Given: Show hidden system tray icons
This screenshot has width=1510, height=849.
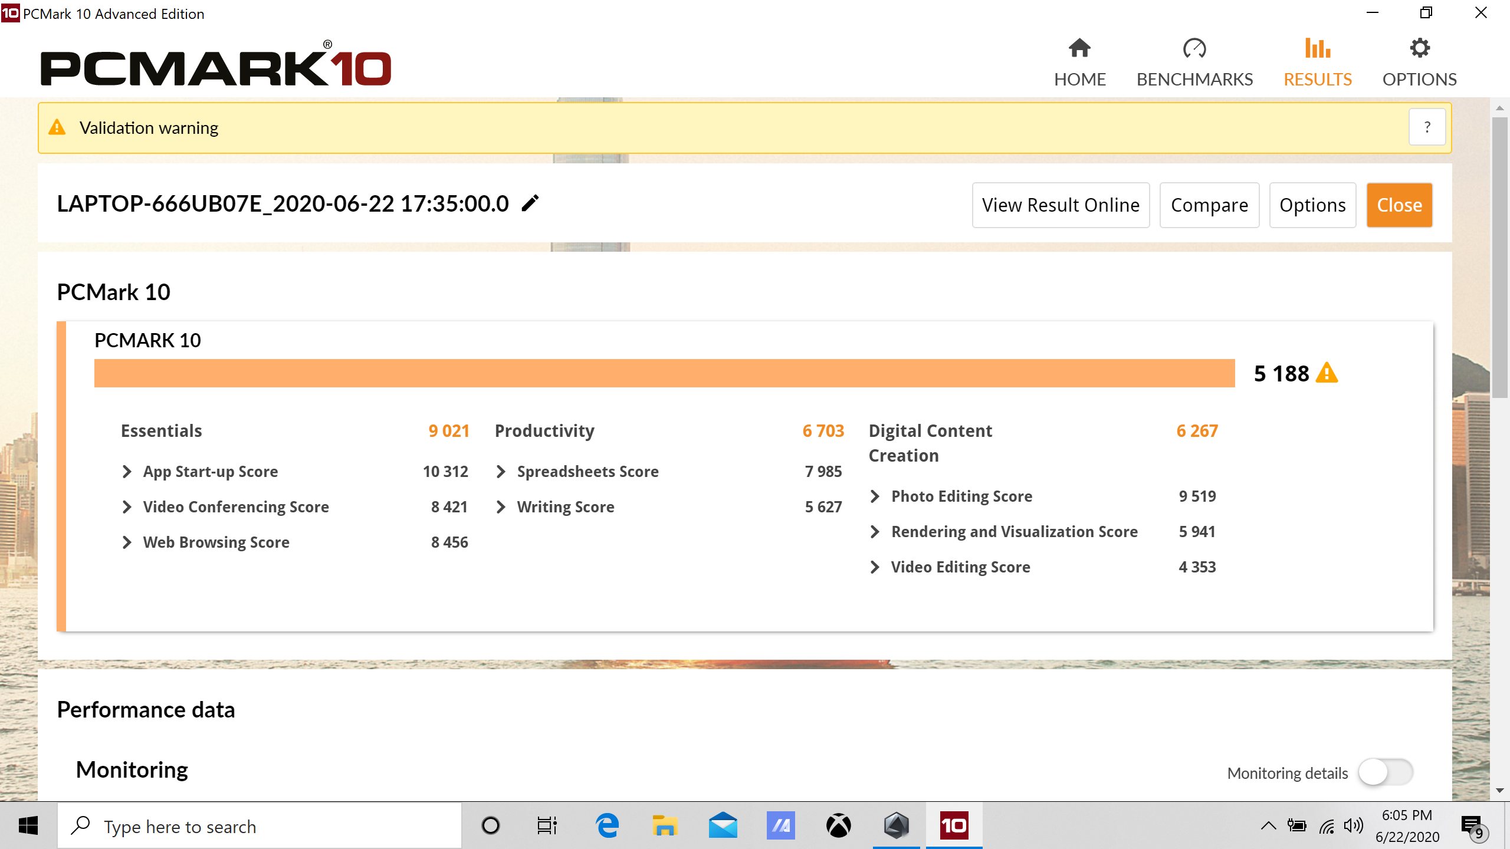Looking at the screenshot, I should [x=1268, y=825].
